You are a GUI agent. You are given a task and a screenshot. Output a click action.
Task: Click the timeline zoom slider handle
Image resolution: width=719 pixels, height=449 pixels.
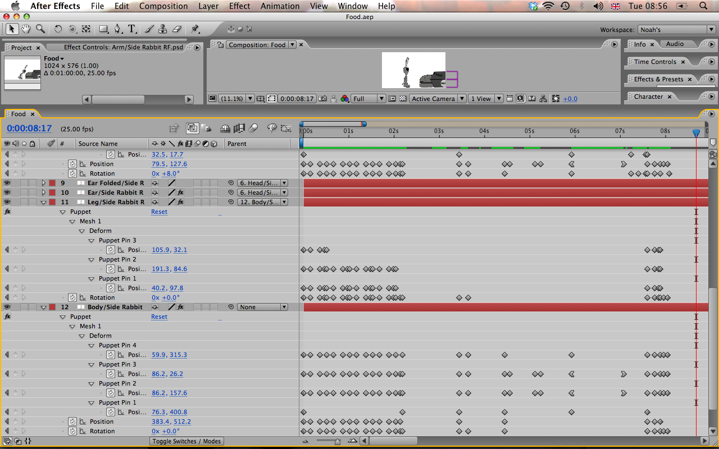click(337, 441)
